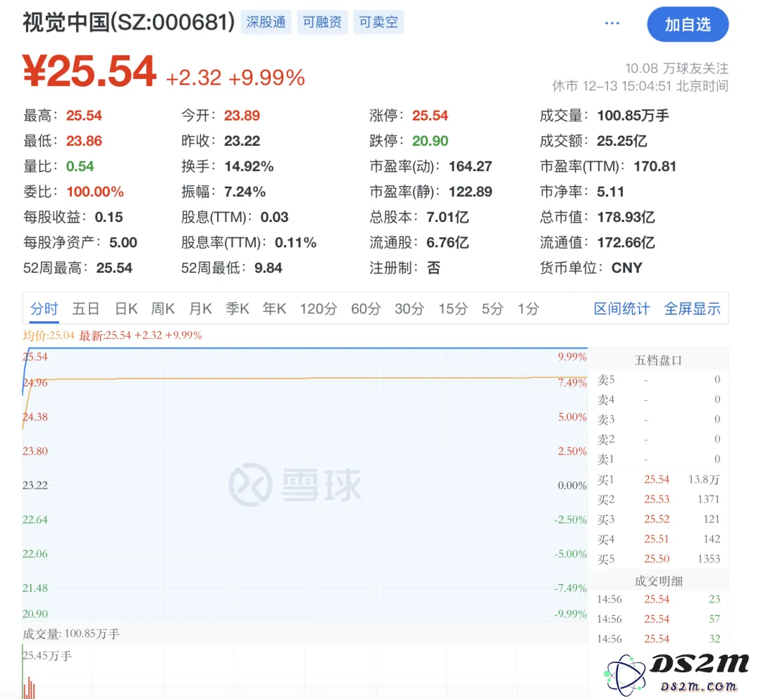Open the 30分 chart tab
This screenshot has width=761, height=699.
click(409, 309)
